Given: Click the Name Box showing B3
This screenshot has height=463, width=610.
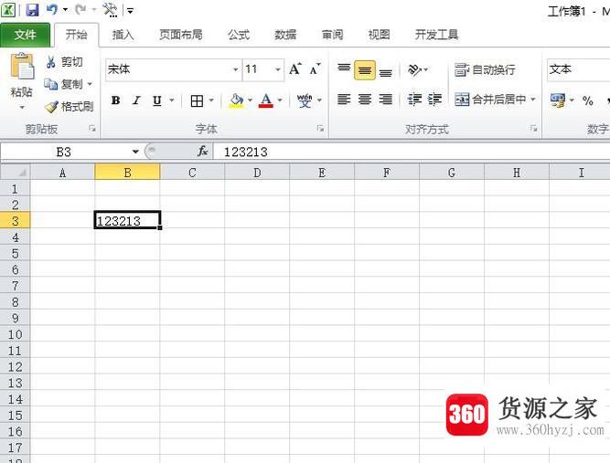Looking at the screenshot, I should pos(65,152).
